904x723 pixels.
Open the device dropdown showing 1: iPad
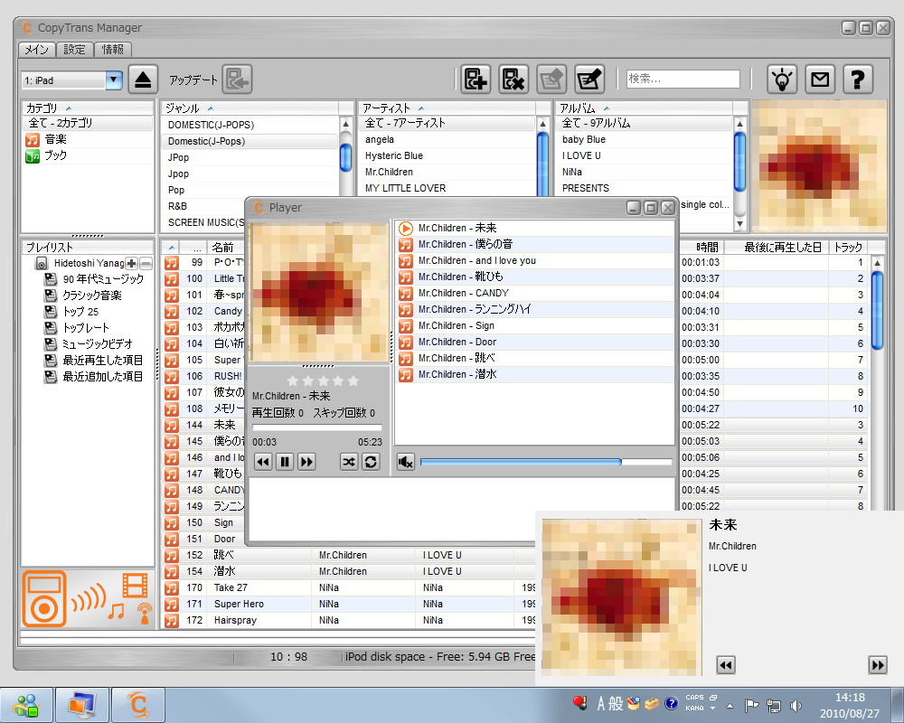pyautogui.click(x=112, y=80)
